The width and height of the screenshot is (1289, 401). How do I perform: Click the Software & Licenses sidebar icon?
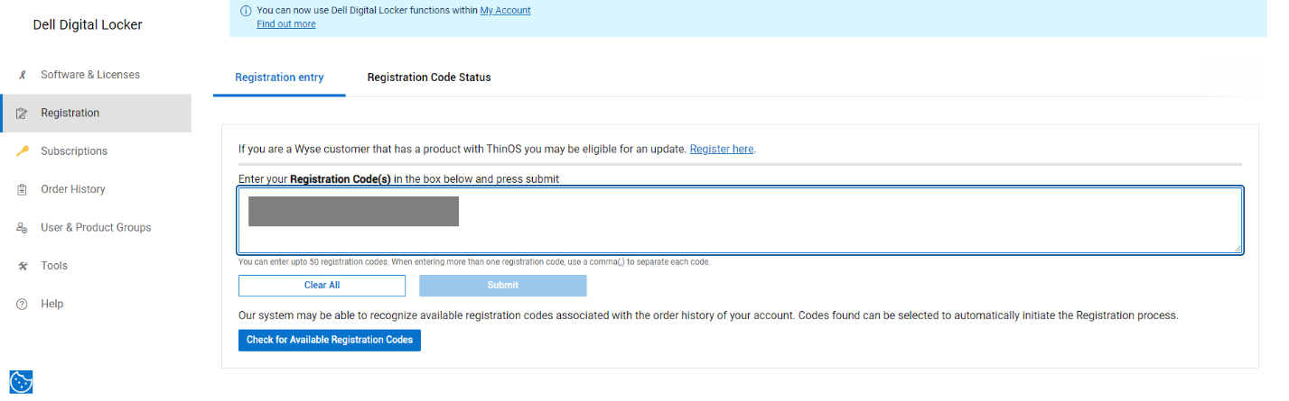pyautogui.click(x=22, y=75)
